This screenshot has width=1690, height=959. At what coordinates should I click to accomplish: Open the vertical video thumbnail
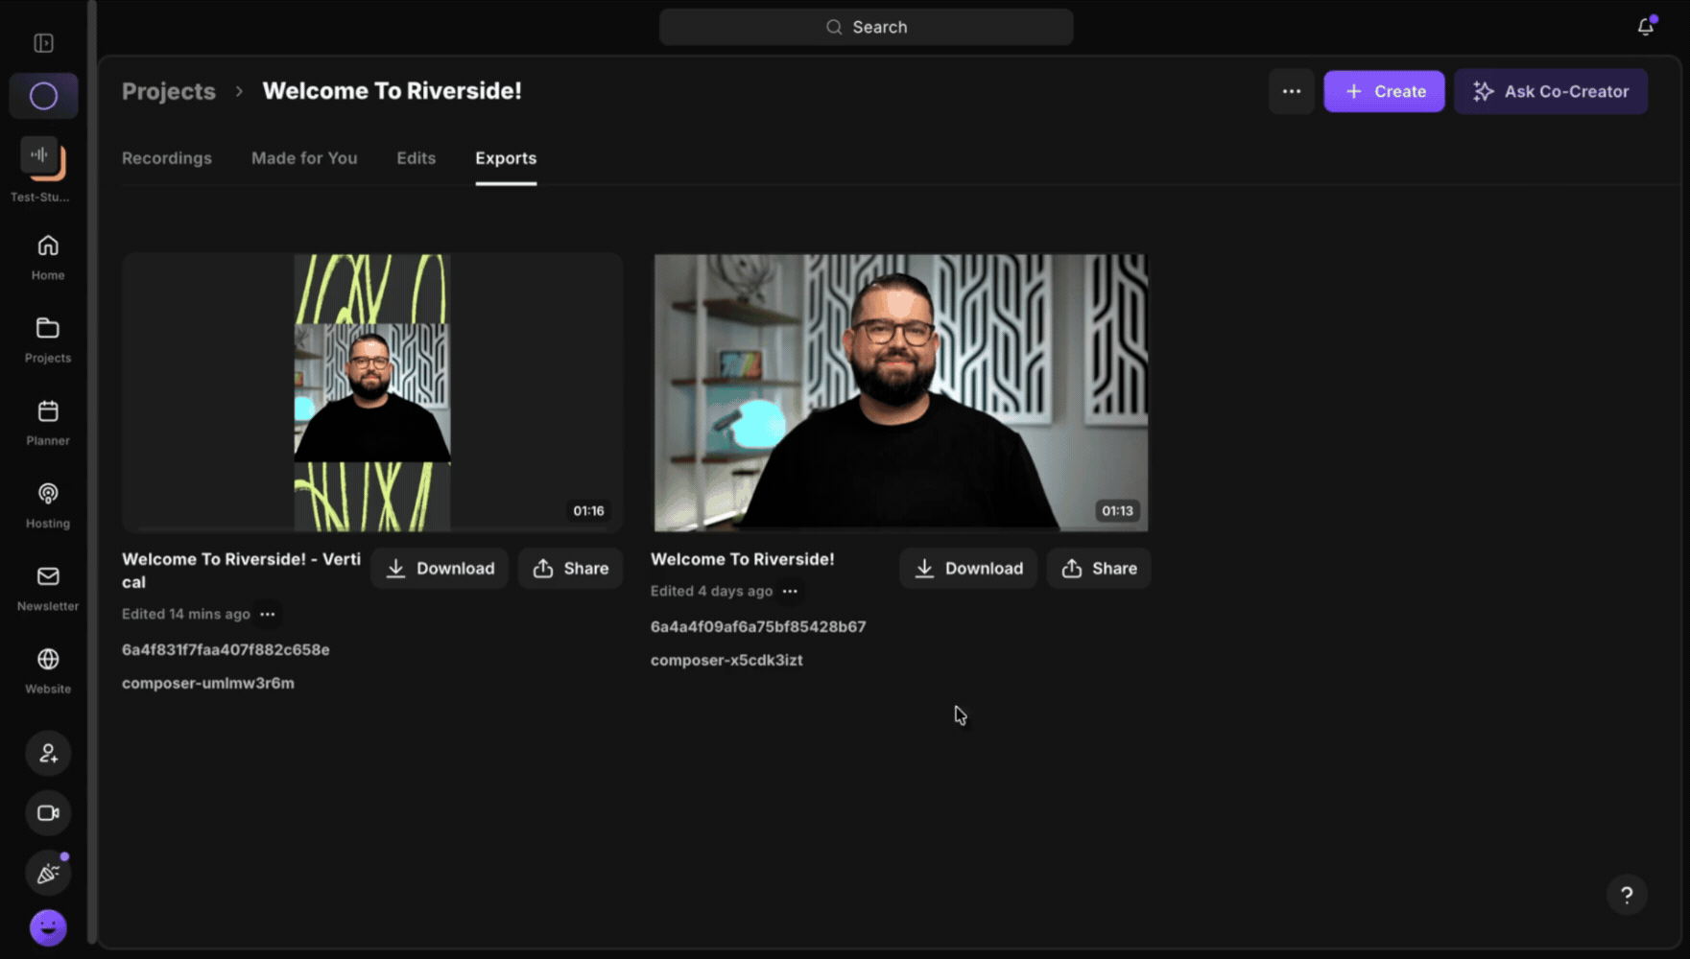[x=372, y=392]
